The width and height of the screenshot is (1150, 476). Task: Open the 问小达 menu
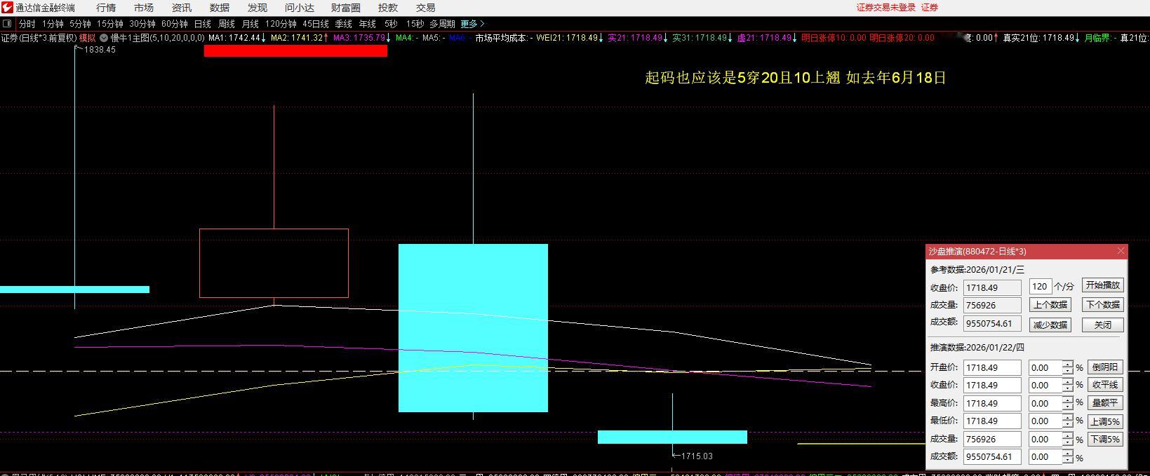click(300, 8)
